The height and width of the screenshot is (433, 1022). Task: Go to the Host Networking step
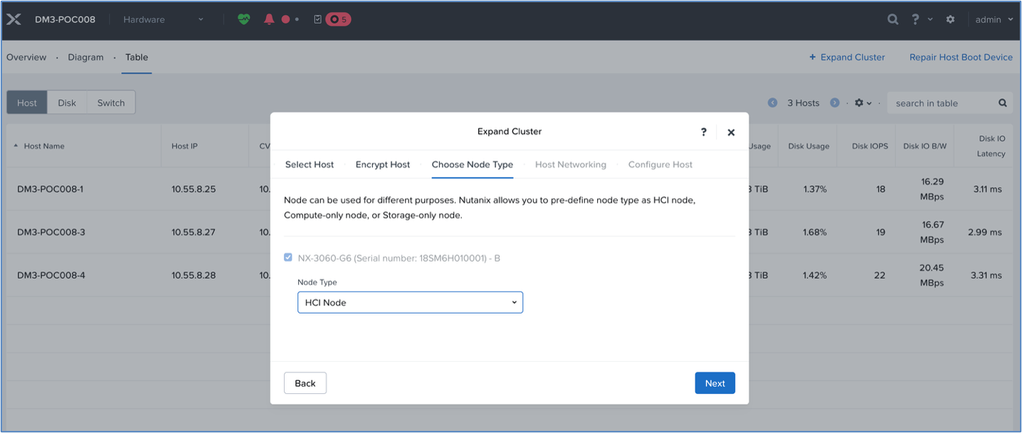tap(571, 164)
